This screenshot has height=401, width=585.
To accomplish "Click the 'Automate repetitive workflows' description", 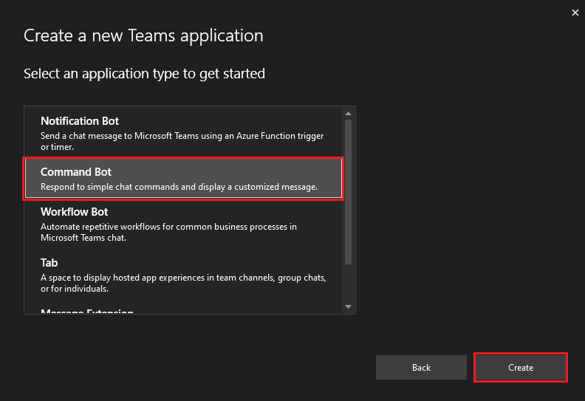I will (x=168, y=232).
